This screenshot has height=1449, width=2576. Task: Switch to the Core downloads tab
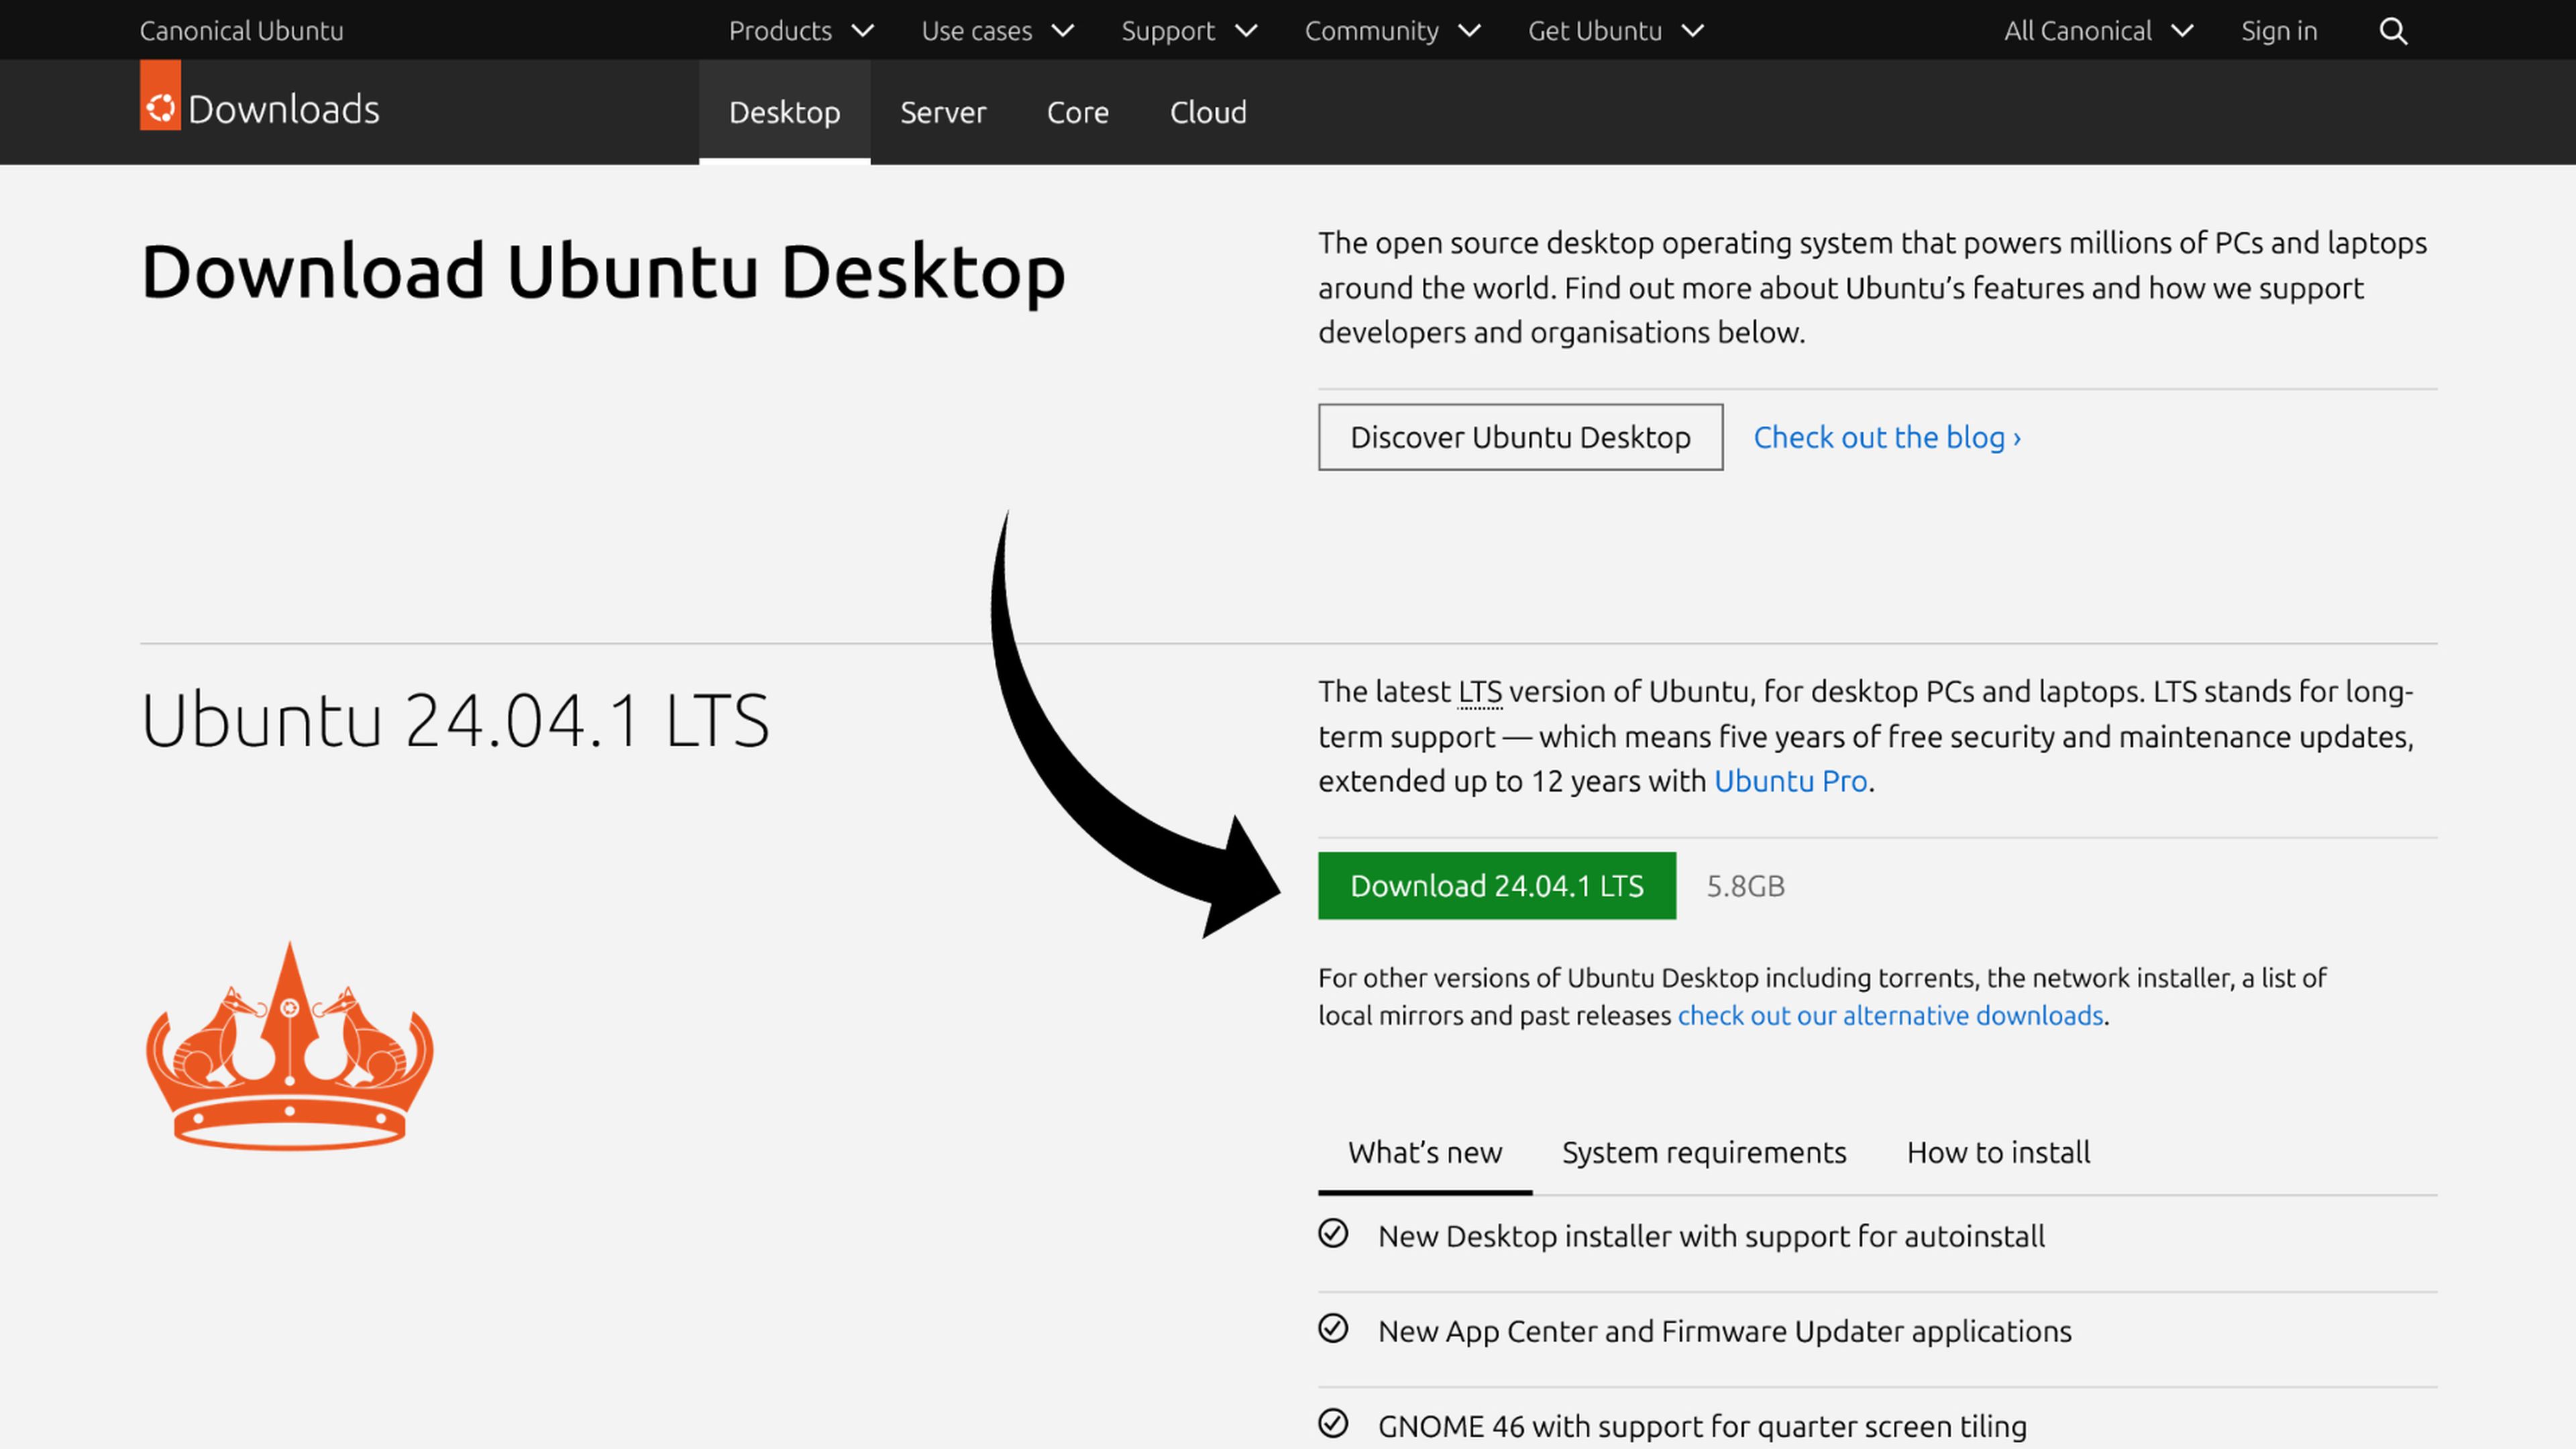click(x=1078, y=112)
